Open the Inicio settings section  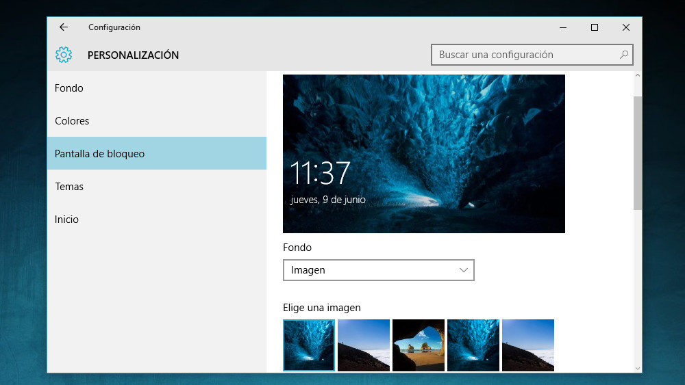pyautogui.click(x=157, y=220)
